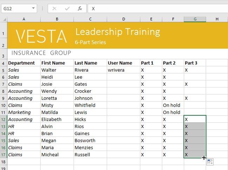This screenshot has width=228, height=170.
Task: Select column F header
Action: point(173,19)
